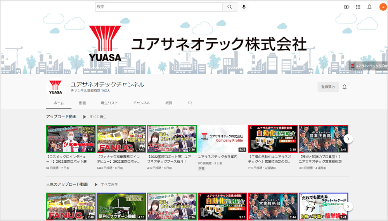Click the channel search magnifier icon

(x=190, y=103)
